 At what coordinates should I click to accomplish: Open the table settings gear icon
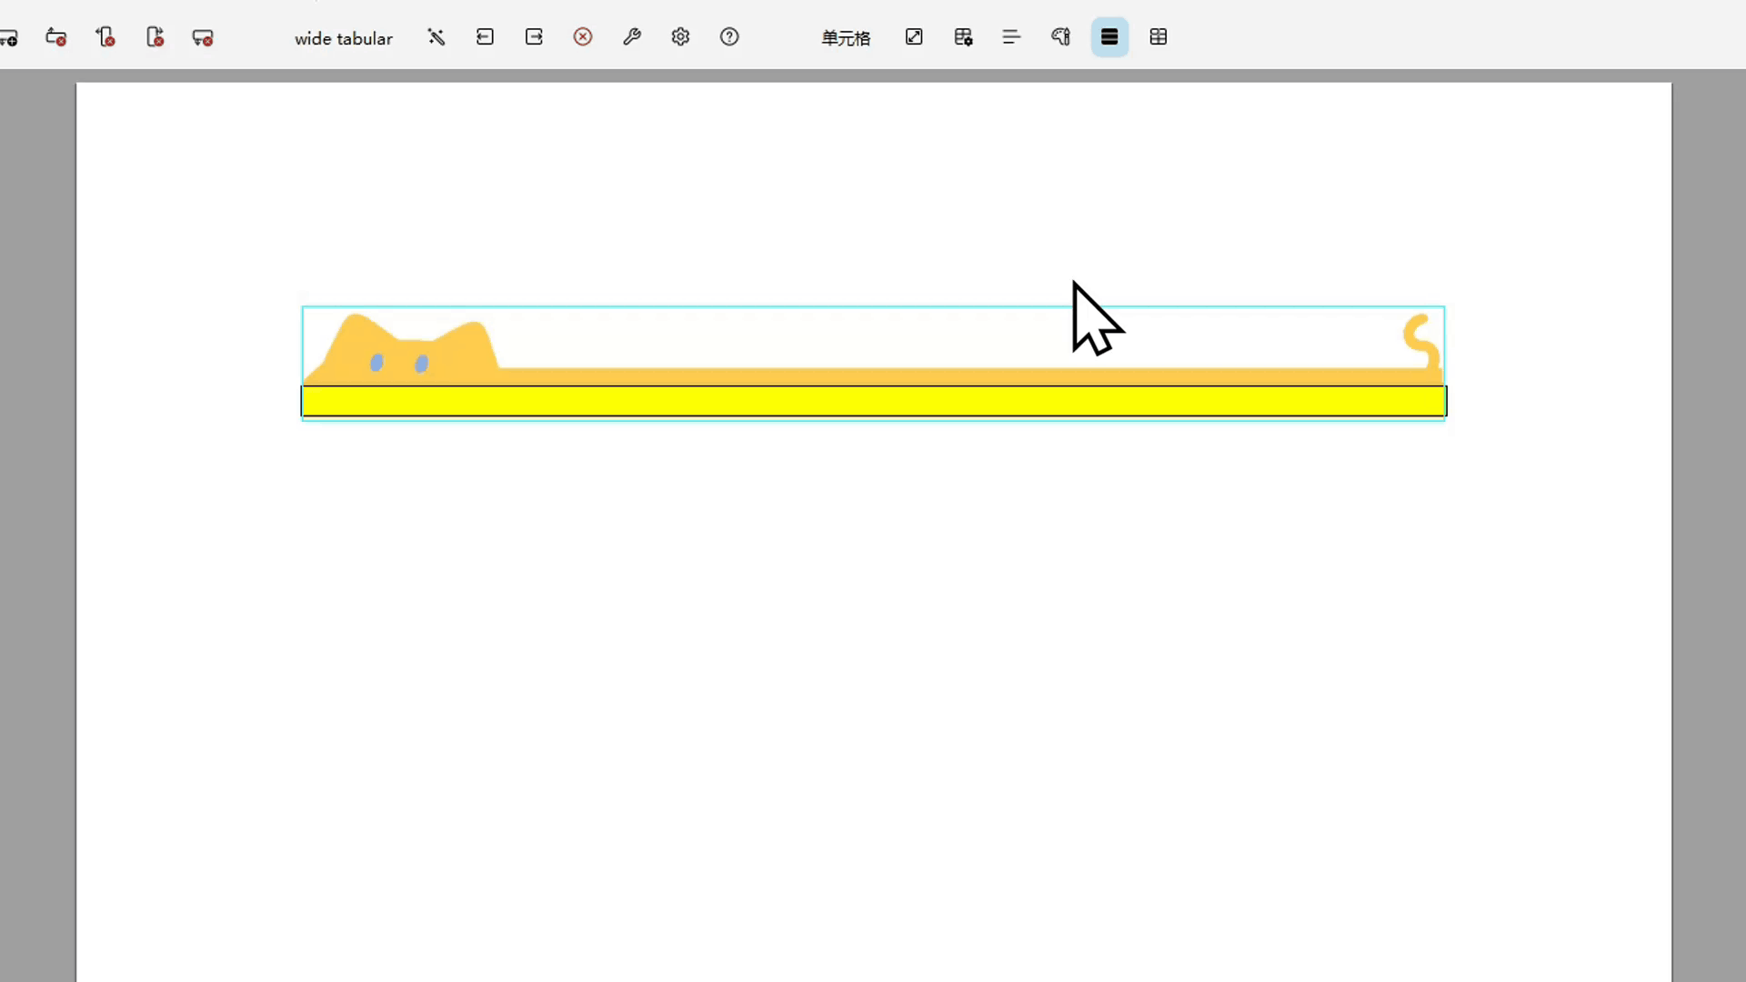coord(963,37)
